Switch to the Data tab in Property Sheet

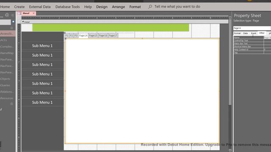(x=246, y=33)
